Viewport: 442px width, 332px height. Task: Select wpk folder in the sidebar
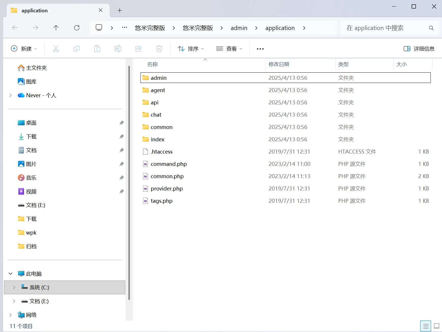point(27,232)
